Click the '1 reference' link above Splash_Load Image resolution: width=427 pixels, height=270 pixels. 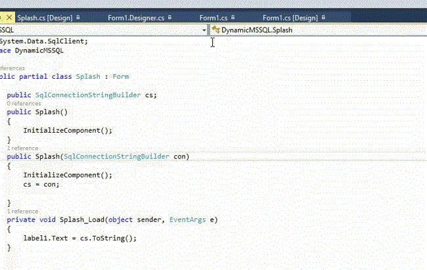point(22,212)
